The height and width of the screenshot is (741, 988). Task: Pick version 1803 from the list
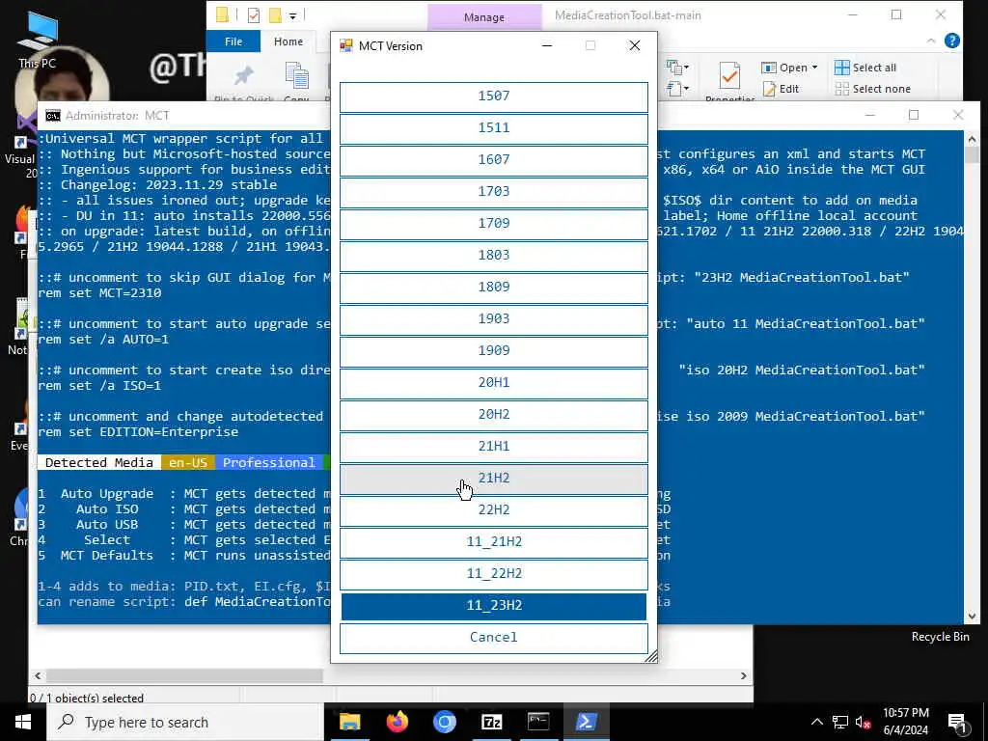pyautogui.click(x=493, y=255)
